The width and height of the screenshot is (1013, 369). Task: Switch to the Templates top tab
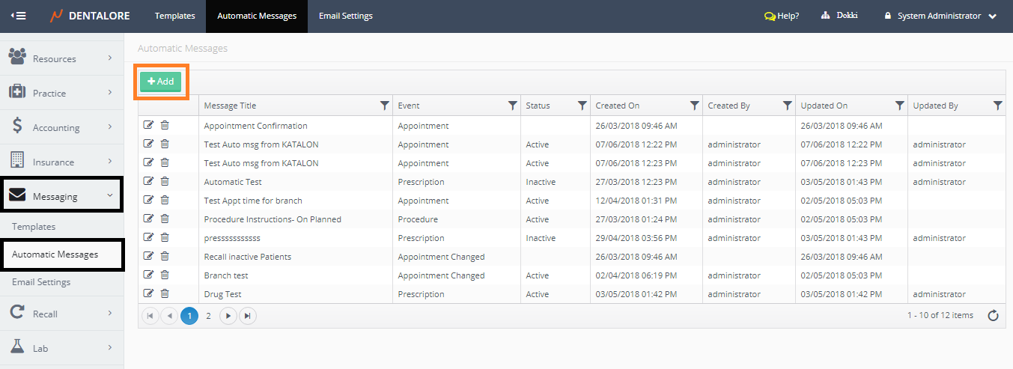click(x=174, y=16)
